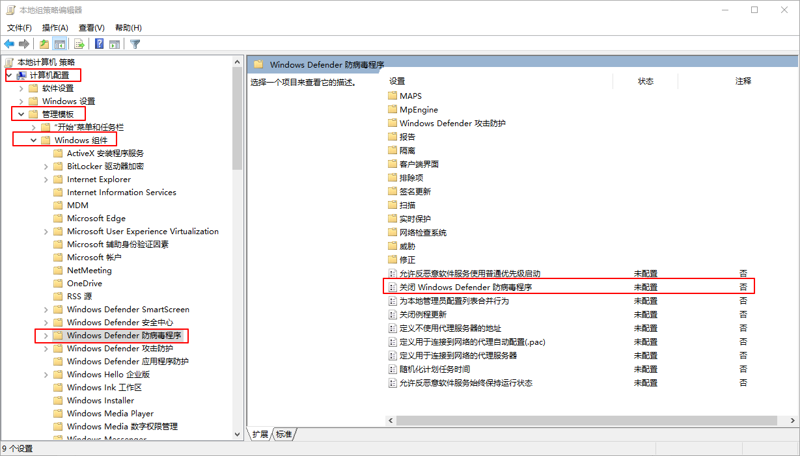Click tree pane scrollbar down arrow
Image resolution: width=800 pixels, height=456 pixels.
click(x=237, y=434)
